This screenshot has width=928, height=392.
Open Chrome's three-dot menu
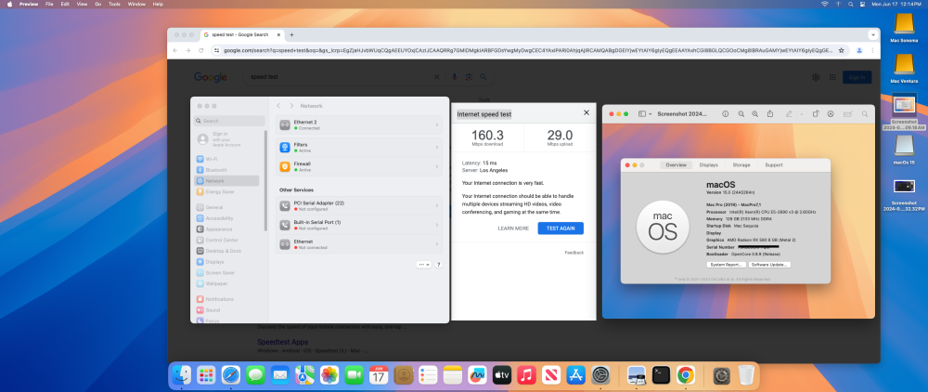point(873,51)
